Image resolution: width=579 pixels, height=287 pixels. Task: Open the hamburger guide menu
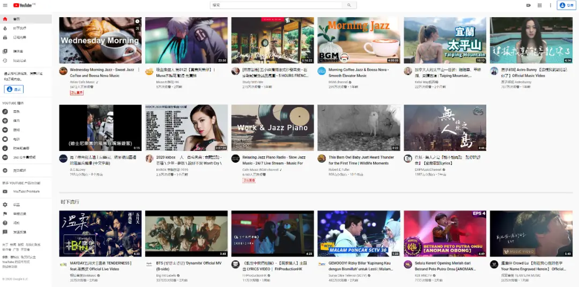pos(5,5)
